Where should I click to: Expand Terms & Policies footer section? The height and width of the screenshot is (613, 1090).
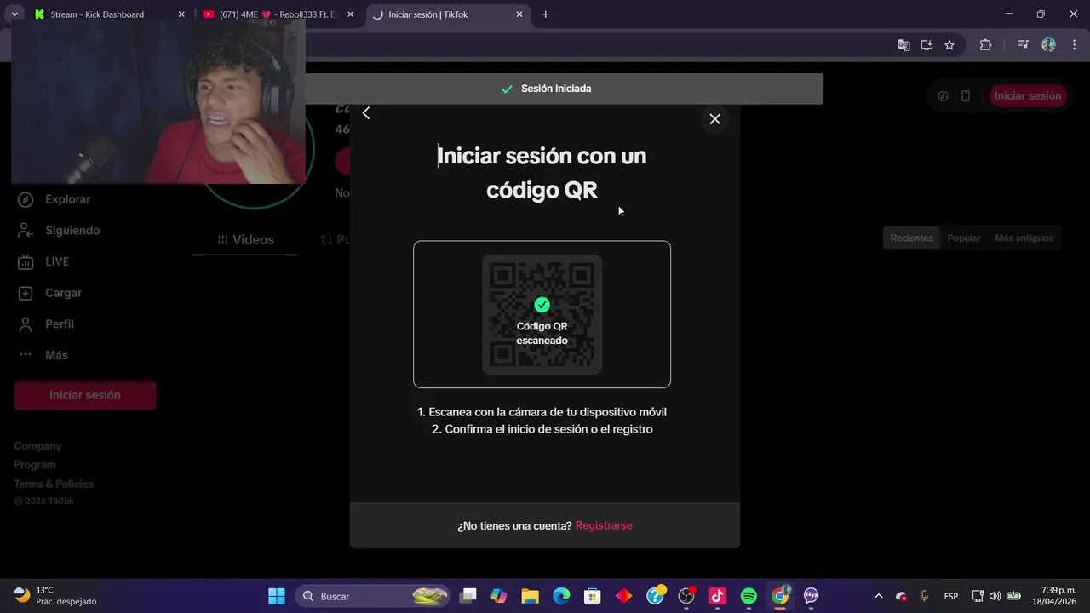pyautogui.click(x=54, y=484)
